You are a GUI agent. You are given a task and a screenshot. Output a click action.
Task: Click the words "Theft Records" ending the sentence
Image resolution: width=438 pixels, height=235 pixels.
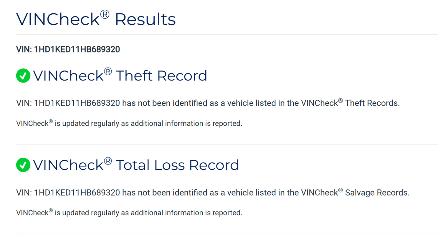tap(372, 103)
